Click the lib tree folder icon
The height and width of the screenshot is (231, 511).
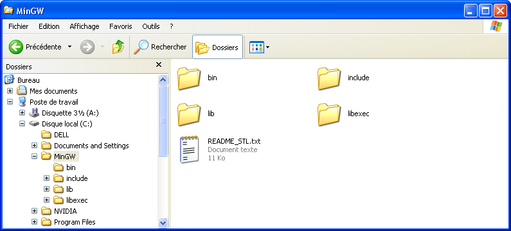tap(58, 189)
